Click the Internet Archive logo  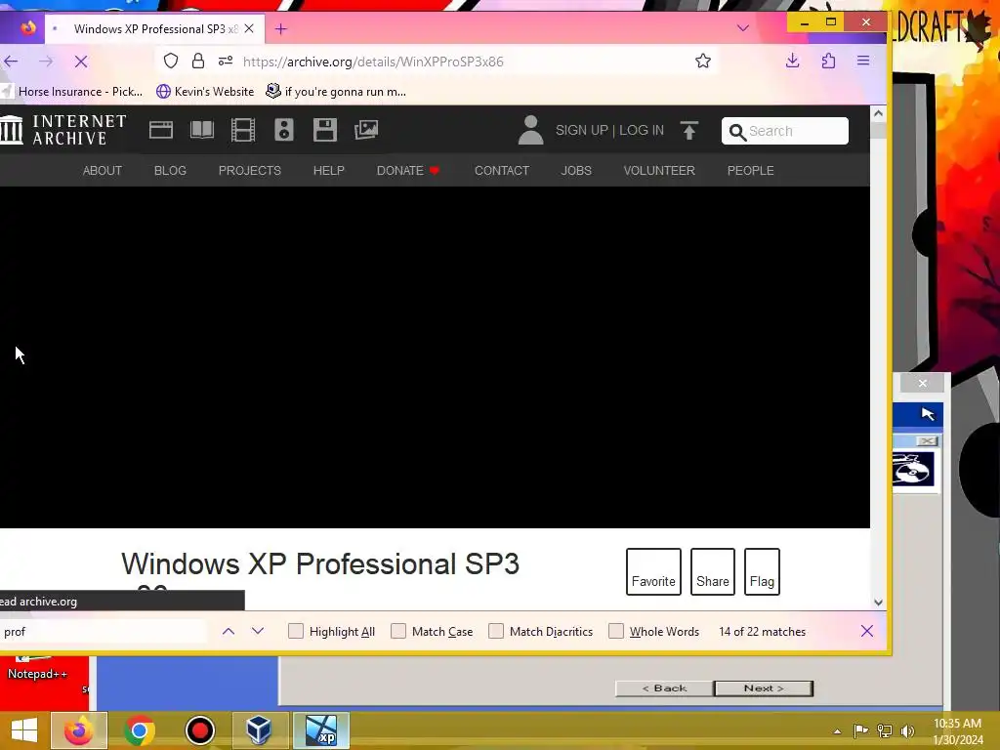point(62,130)
